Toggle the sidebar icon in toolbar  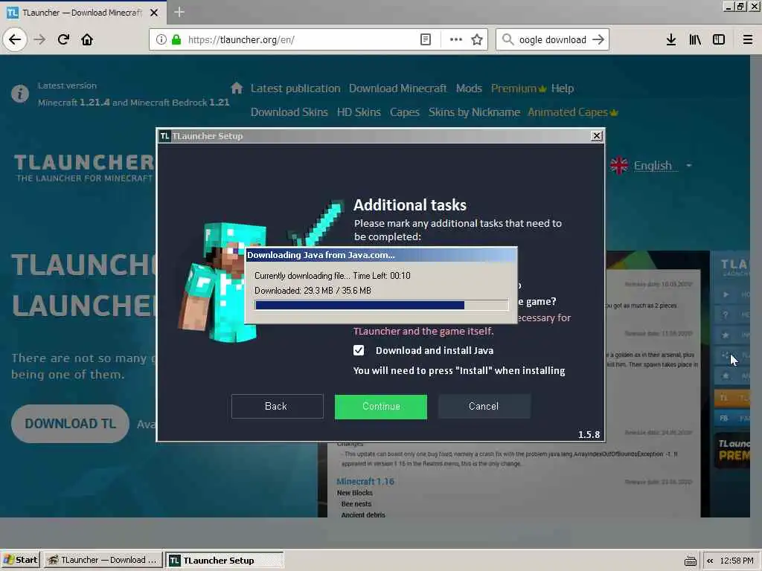tap(719, 39)
